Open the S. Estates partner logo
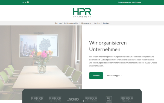The width and height of the screenshot is (164, 103). [109, 99]
